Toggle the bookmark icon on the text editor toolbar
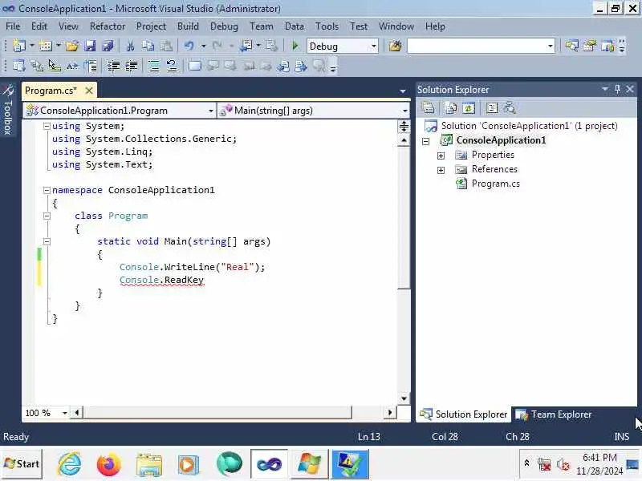The width and height of the screenshot is (642, 481). [194, 66]
